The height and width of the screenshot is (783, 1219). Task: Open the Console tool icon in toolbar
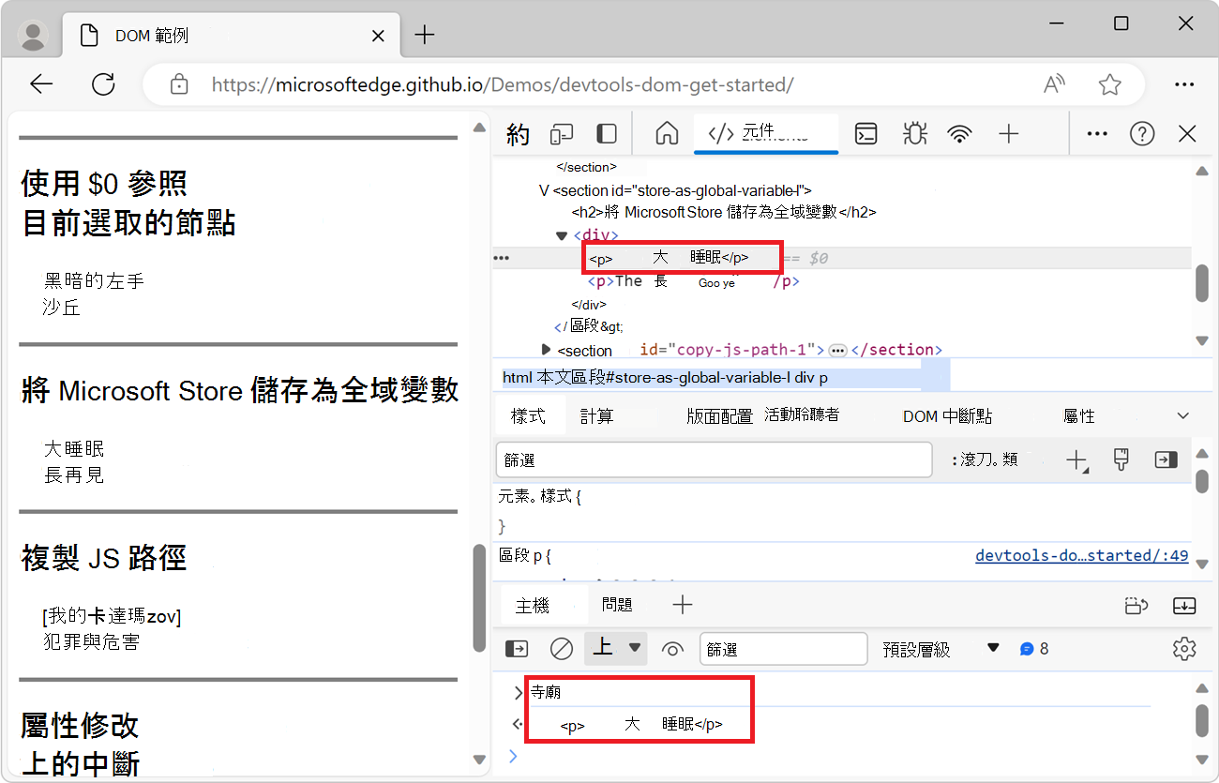click(865, 134)
